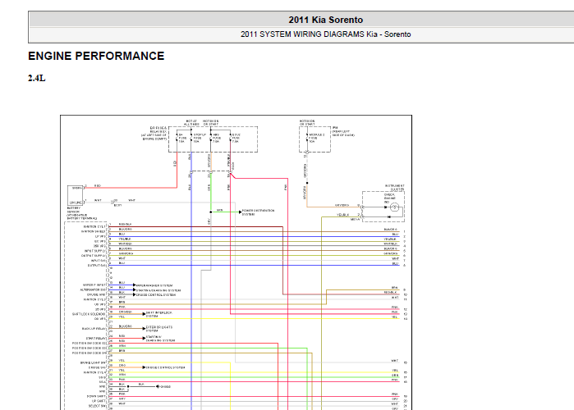Click the "DOWN SHIFT" pin label

pos(96,397)
